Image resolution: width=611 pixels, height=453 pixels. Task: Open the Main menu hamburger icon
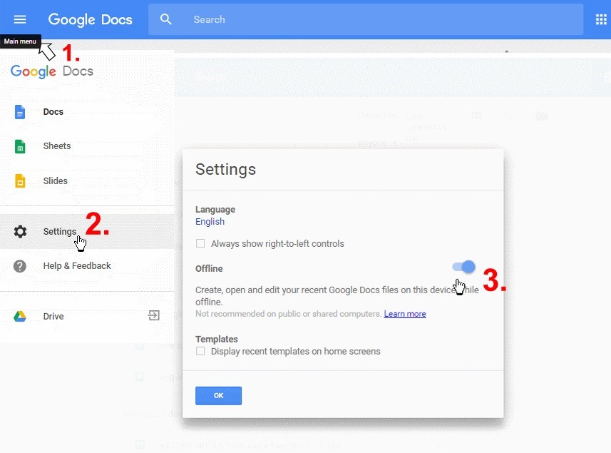pyautogui.click(x=20, y=19)
